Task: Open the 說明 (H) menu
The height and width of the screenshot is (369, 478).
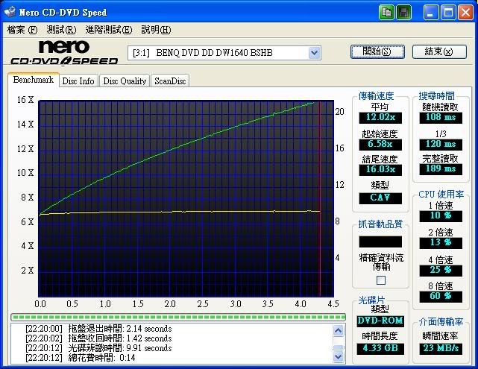Action: (x=155, y=30)
